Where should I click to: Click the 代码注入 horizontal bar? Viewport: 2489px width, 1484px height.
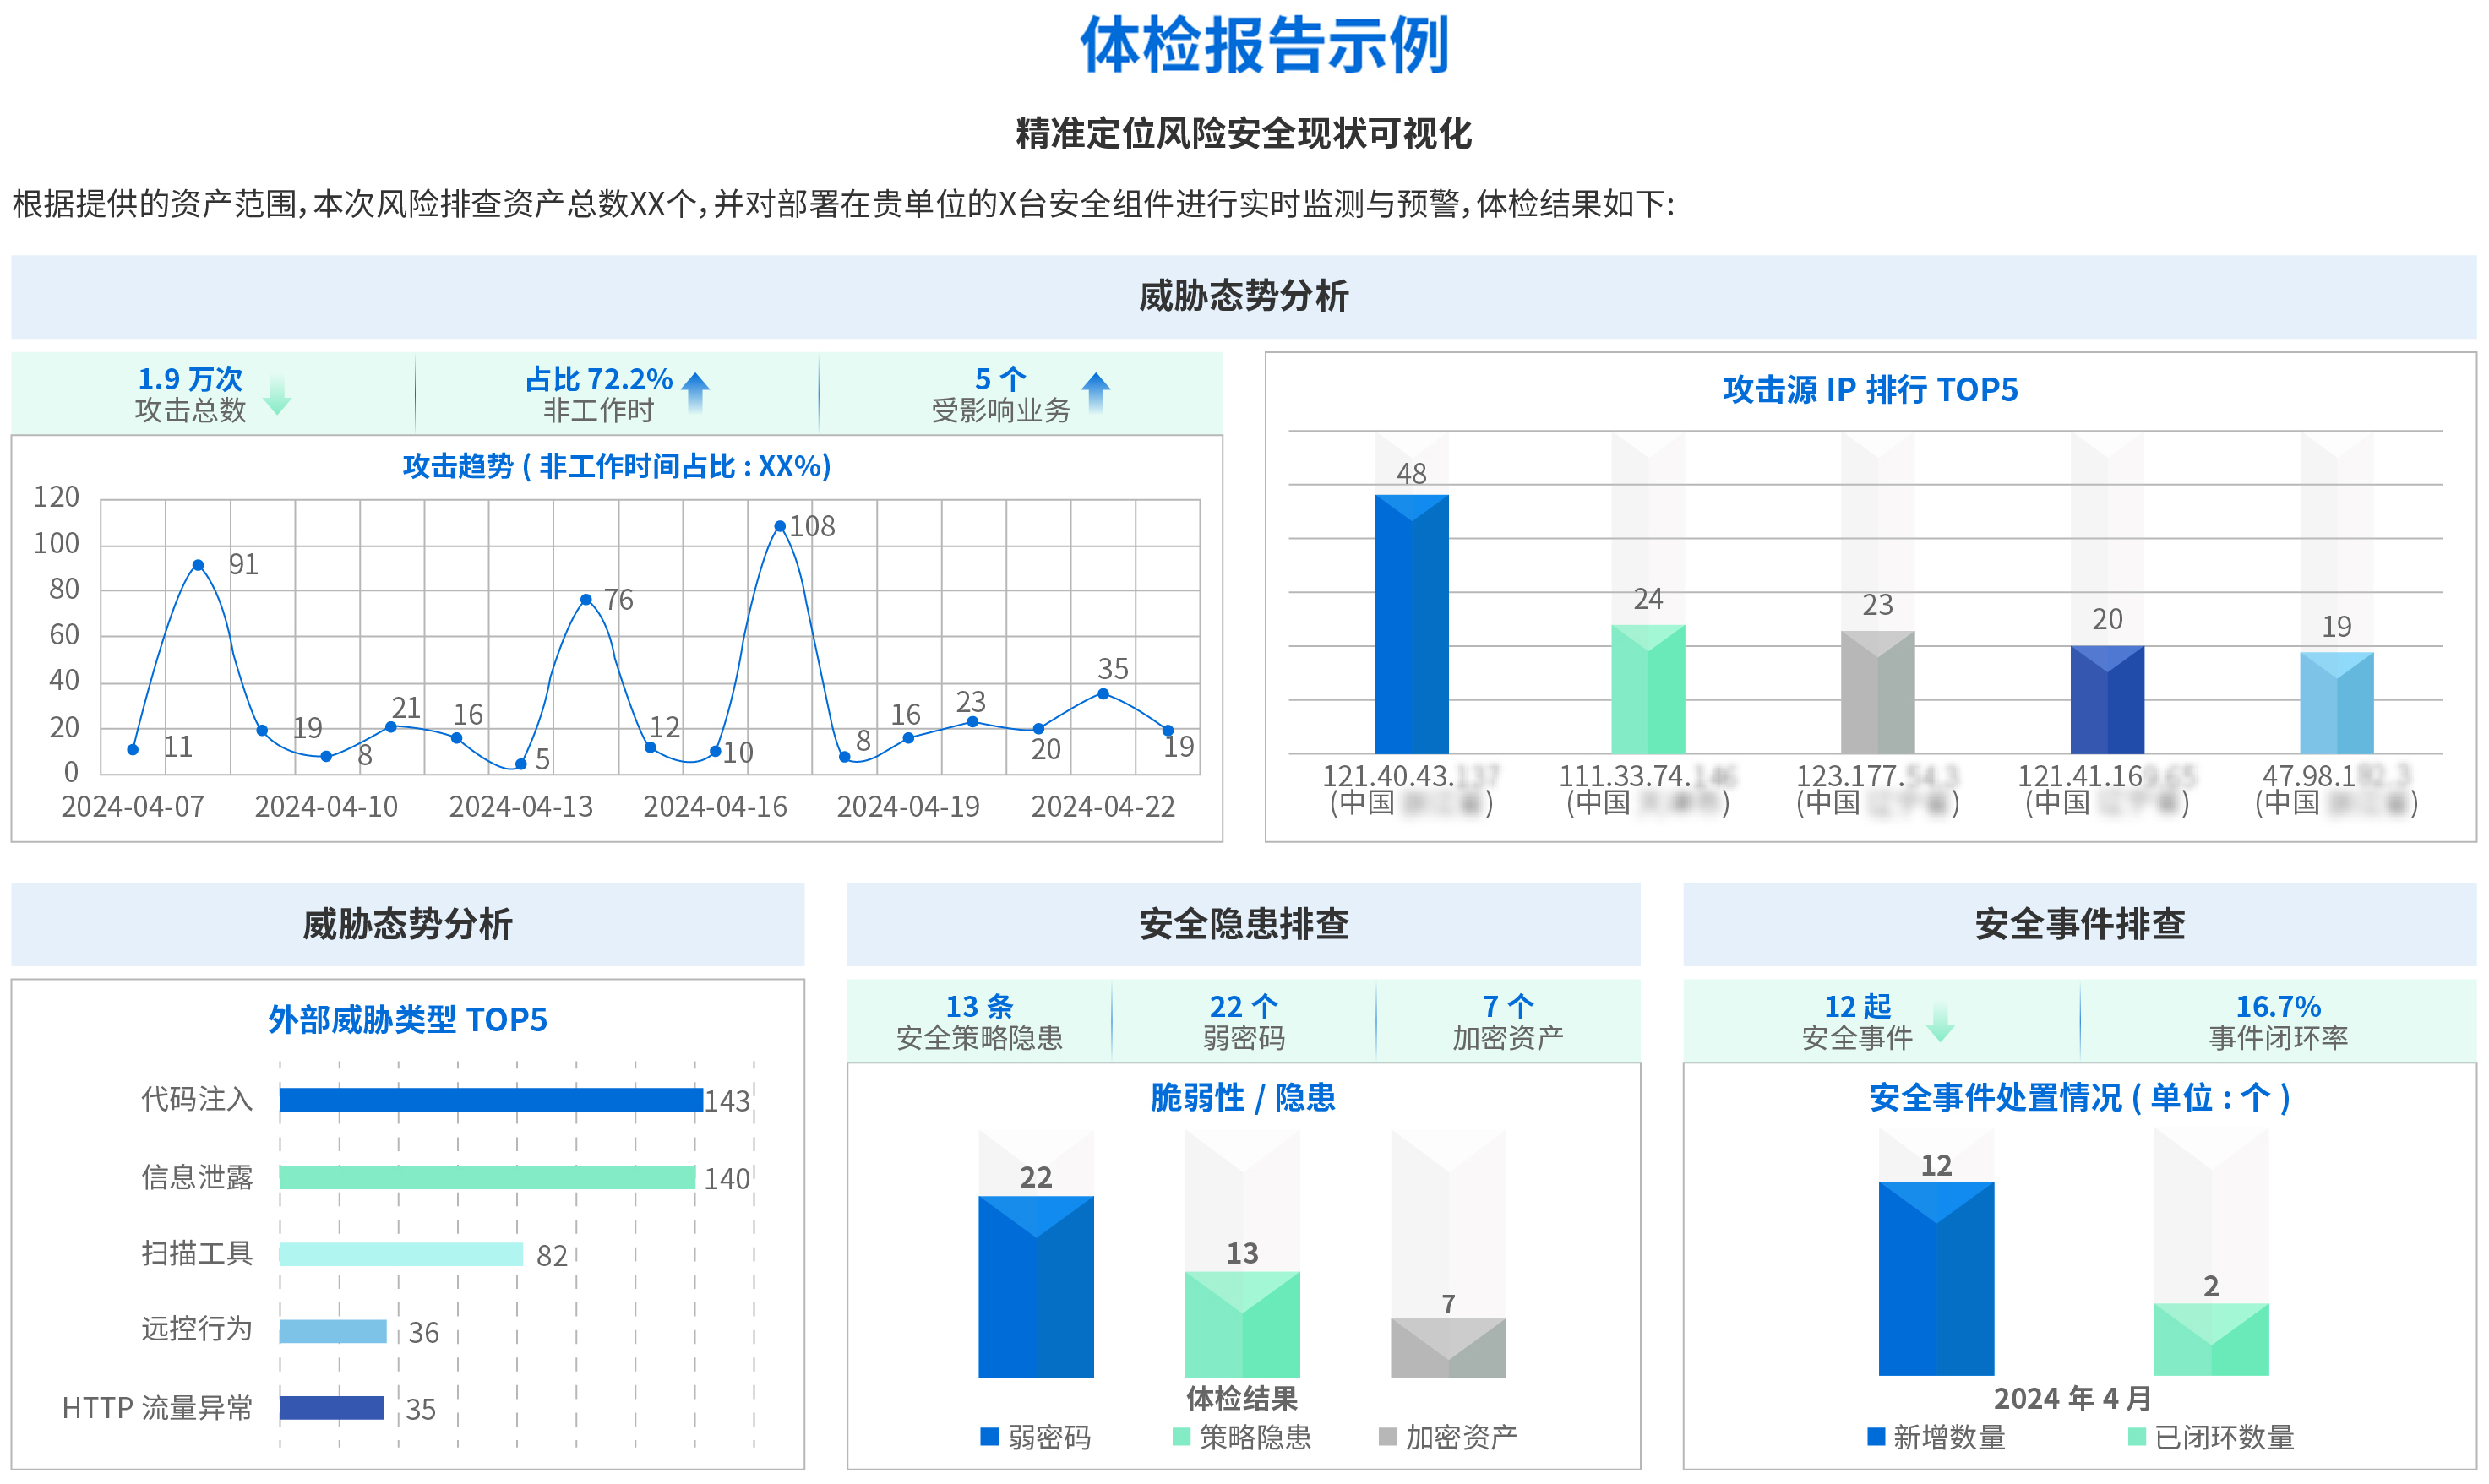coord(491,1100)
